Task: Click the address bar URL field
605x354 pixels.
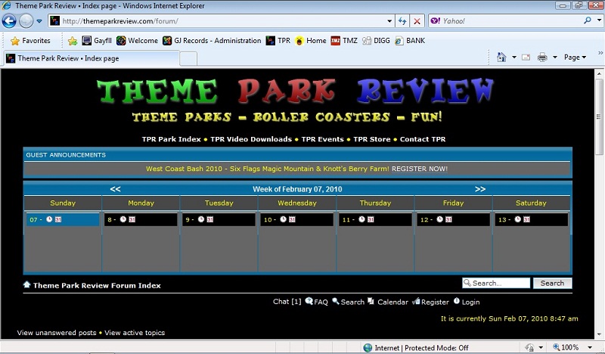Action: point(216,21)
